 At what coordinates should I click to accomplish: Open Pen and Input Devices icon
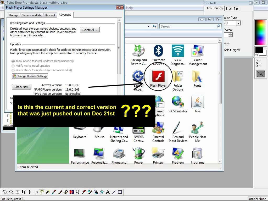point(178,132)
